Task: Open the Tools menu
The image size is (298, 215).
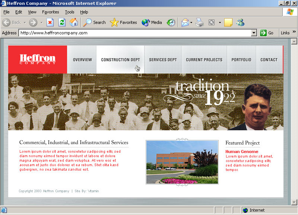Action: [x=69, y=12]
